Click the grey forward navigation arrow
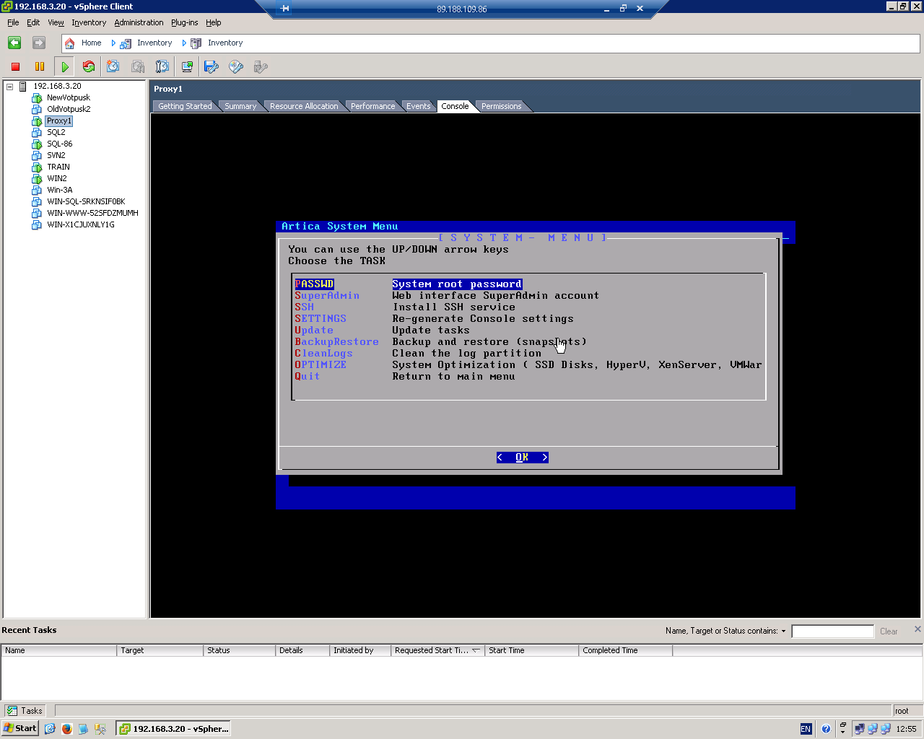Image resolution: width=924 pixels, height=739 pixels. click(39, 43)
